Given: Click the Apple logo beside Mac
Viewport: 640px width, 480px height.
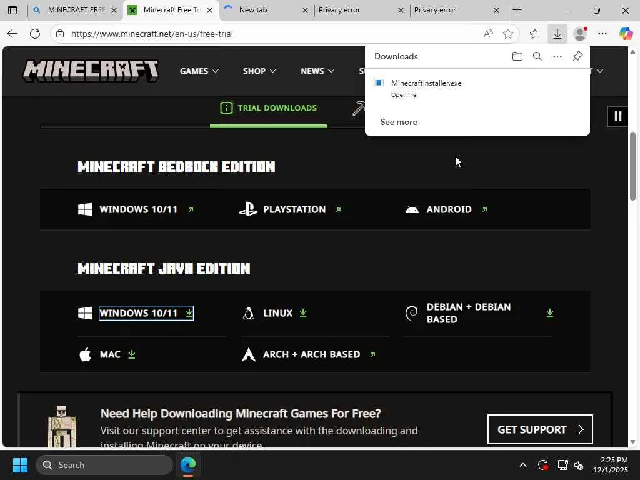Looking at the screenshot, I should coord(85,354).
